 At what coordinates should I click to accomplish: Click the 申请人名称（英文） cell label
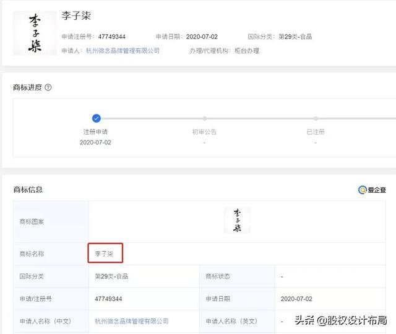tap(231, 321)
